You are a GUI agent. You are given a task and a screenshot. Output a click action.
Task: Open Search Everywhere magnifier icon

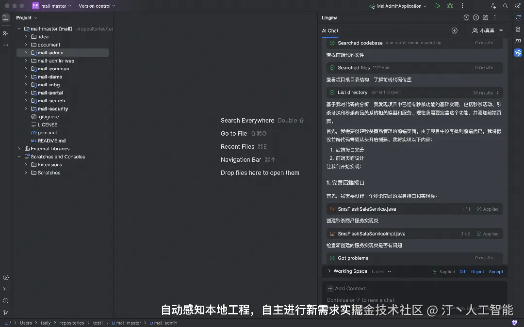[505, 6]
